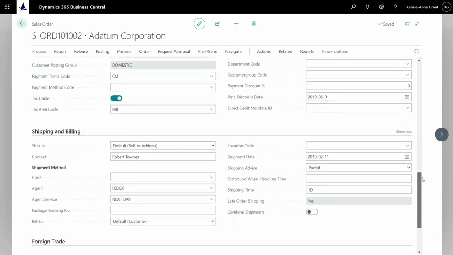
Task: Open the Order menu
Action: pos(144,51)
